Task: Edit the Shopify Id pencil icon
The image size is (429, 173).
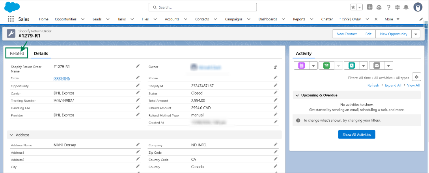Action: (x=276, y=85)
